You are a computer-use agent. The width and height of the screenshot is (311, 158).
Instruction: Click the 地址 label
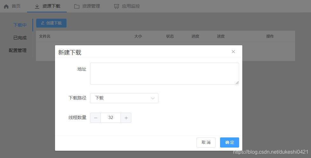pos(82,69)
